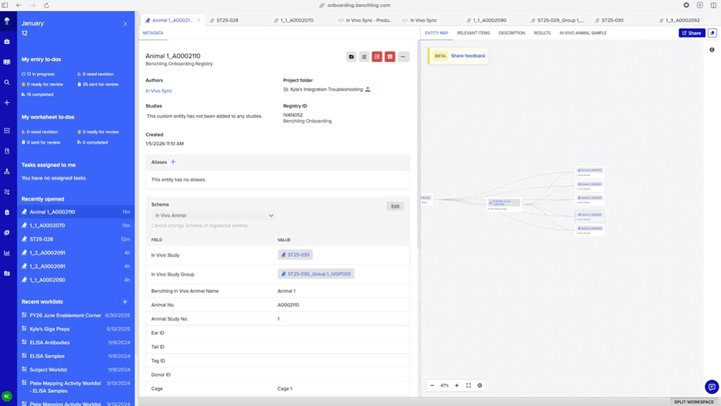The height and width of the screenshot is (406, 721).
Task: Switch to the Results tab
Action: point(542,33)
